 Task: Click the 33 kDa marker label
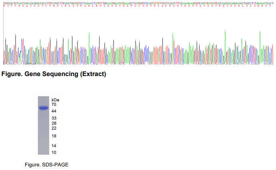point(54,118)
